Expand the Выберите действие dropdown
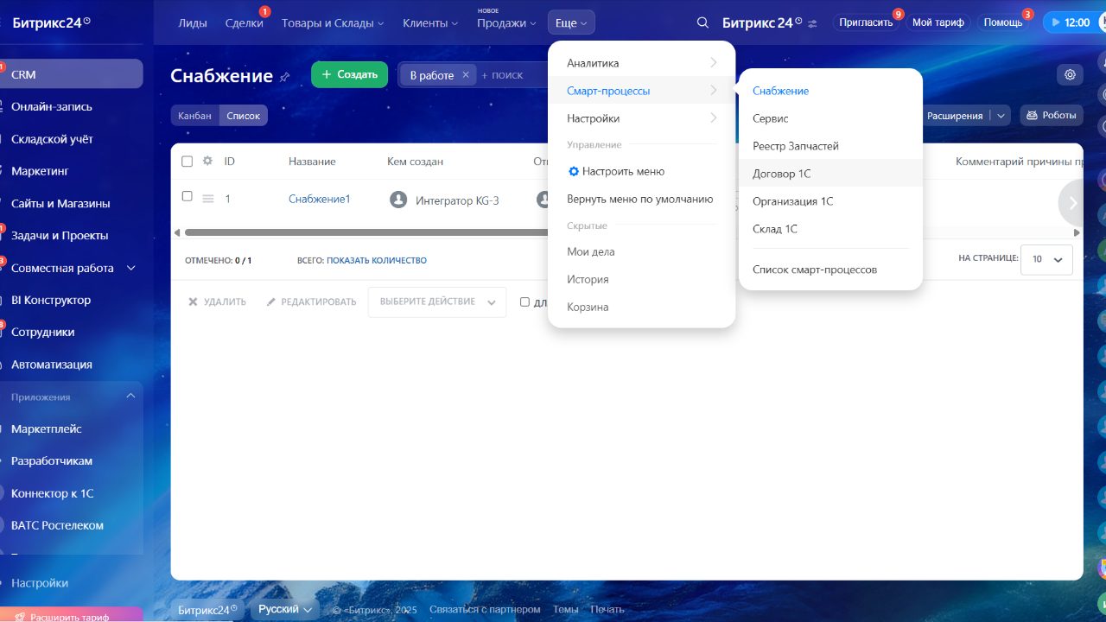Screen dimensions: 1106x622 pos(437,301)
